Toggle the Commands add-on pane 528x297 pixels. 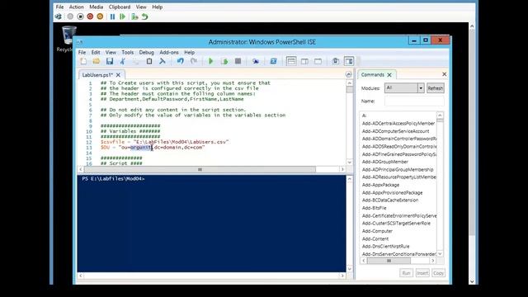pos(349,61)
